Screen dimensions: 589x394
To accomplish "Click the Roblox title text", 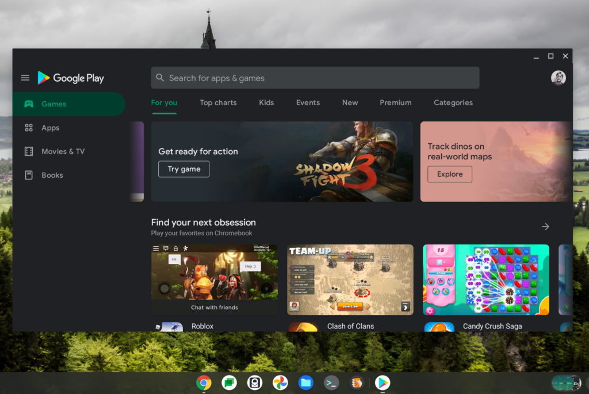I will click(202, 326).
